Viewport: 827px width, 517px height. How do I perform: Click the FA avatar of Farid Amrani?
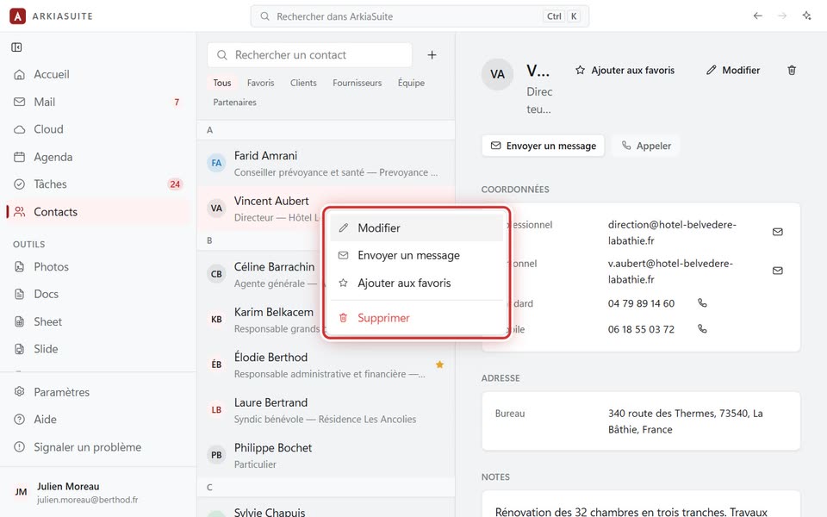[216, 163]
